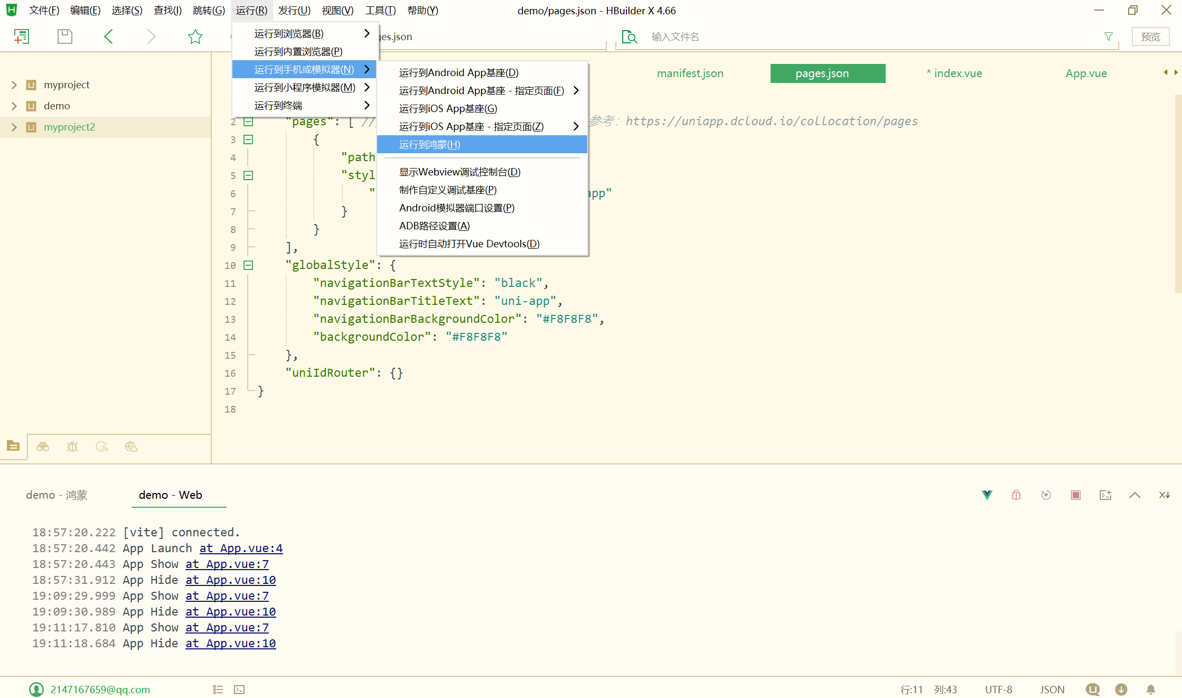
Task: Collapse code fold at line 5
Action: [248, 175]
